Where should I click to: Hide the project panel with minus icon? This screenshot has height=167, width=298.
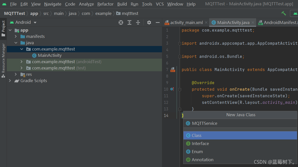point(157,22)
